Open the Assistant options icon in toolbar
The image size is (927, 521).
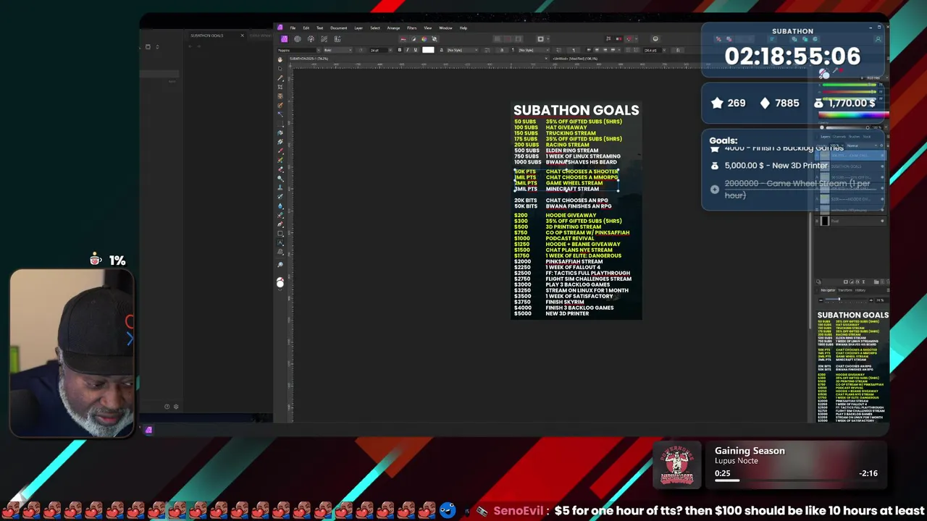(655, 39)
